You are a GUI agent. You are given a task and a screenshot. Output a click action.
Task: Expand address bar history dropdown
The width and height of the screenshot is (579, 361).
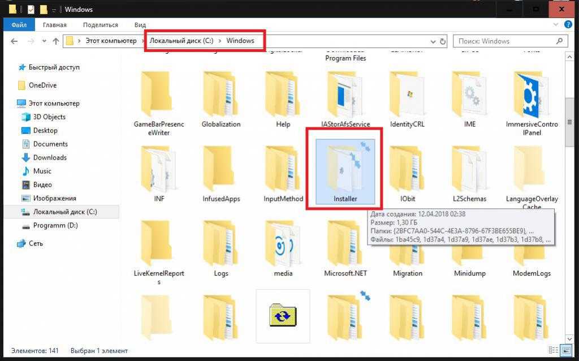coord(433,41)
